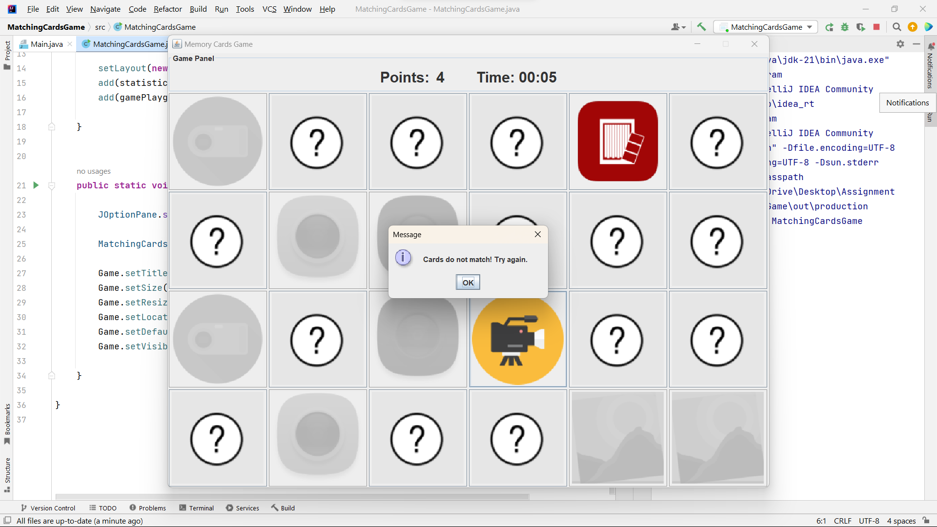Switch to the Main.java tab
The width and height of the screenshot is (937, 527).
click(x=46, y=44)
